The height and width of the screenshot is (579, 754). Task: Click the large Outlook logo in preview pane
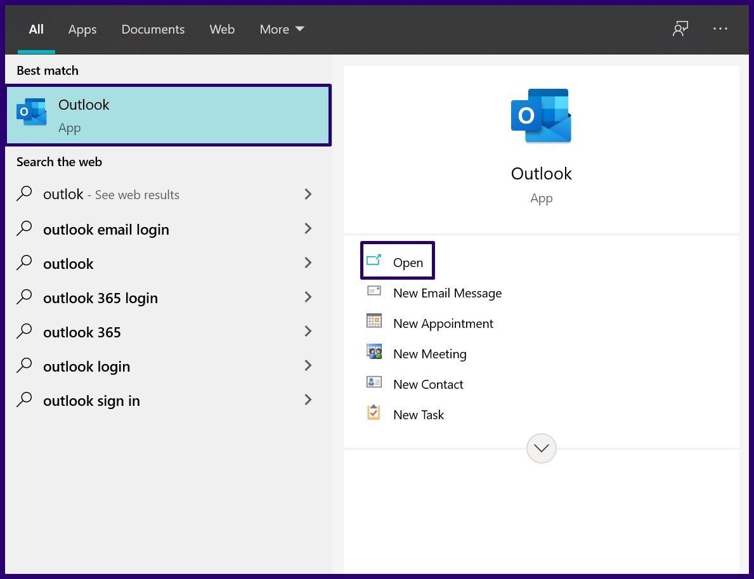(541, 116)
